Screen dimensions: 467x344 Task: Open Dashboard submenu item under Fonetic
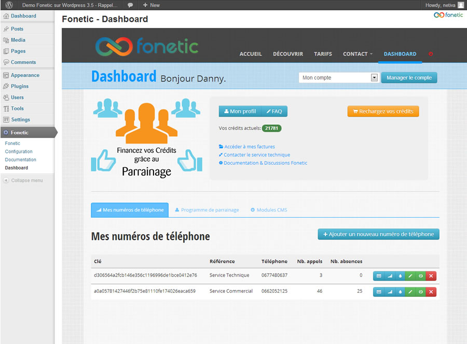[17, 168]
